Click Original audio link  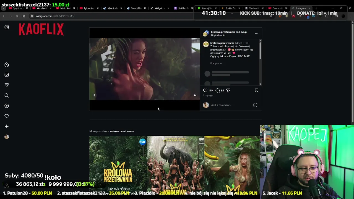click(218, 35)
